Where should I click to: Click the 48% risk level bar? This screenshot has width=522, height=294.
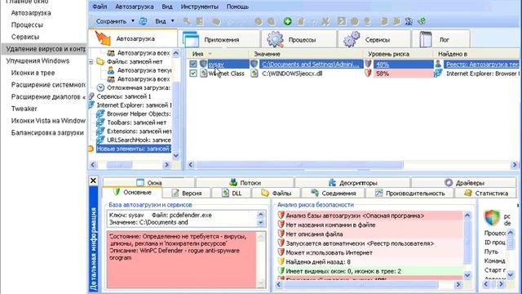click(403, 64)
